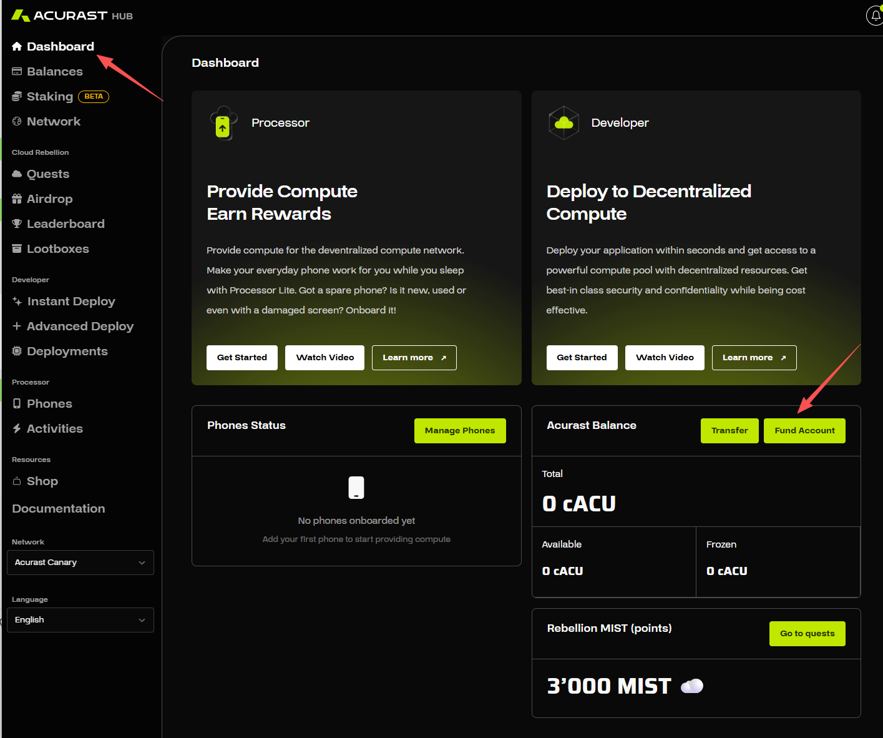This screenshot has width=883, height=738.
Task: Open Instant Deploy page
Action: (x=71, y=302)
